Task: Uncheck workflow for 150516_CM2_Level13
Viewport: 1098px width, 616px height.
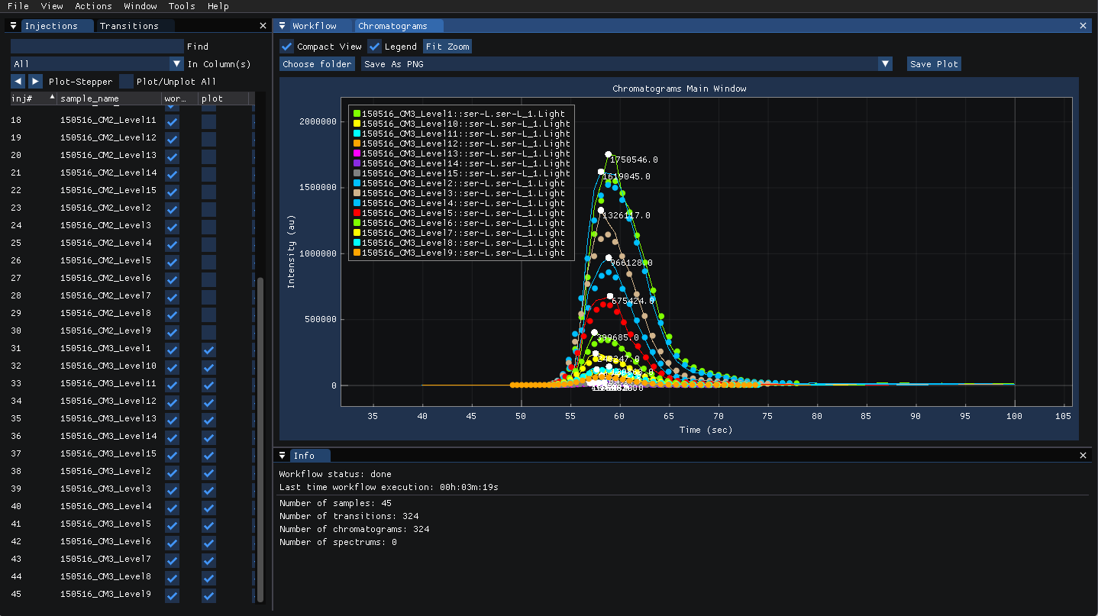Action: [x=172, y=156]
